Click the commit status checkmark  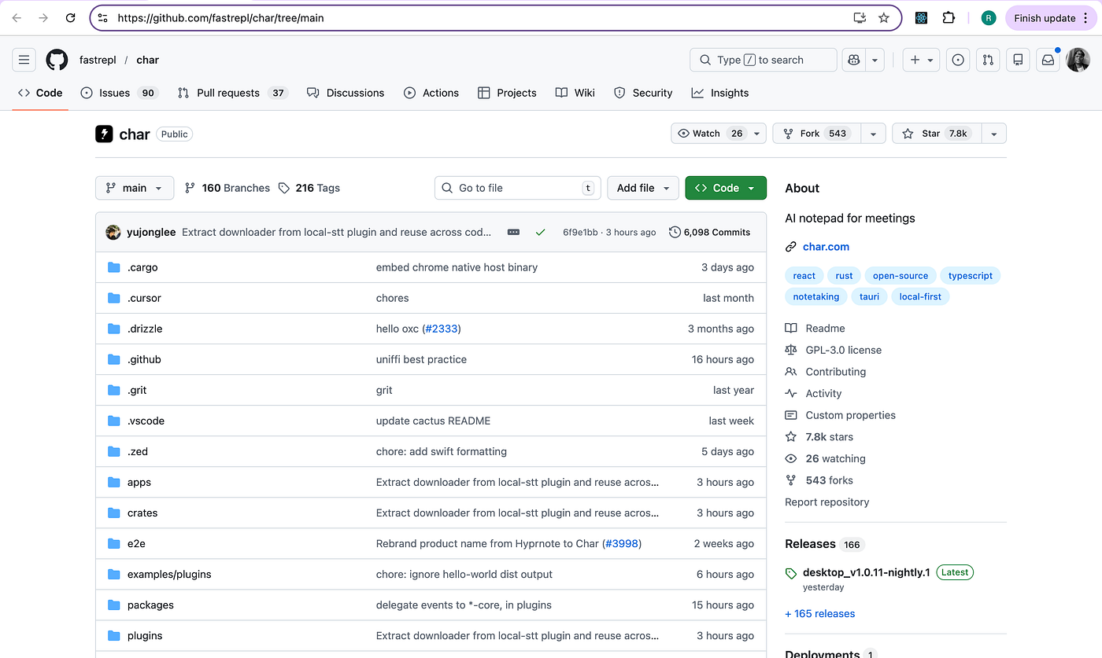540,233
